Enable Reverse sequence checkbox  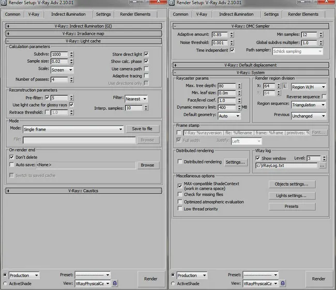click(x=324, y=97)
